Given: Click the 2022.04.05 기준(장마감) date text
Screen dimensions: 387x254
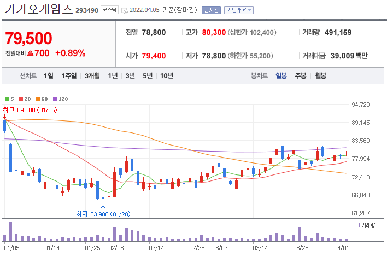Looking at the screenshot, I should [163, 10].
